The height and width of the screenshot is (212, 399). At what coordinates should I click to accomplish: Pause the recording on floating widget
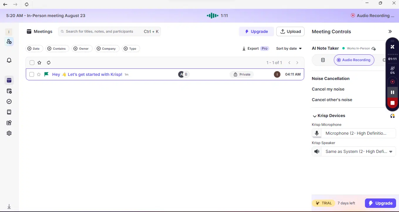pyautogui.click(x=392, y=92)
